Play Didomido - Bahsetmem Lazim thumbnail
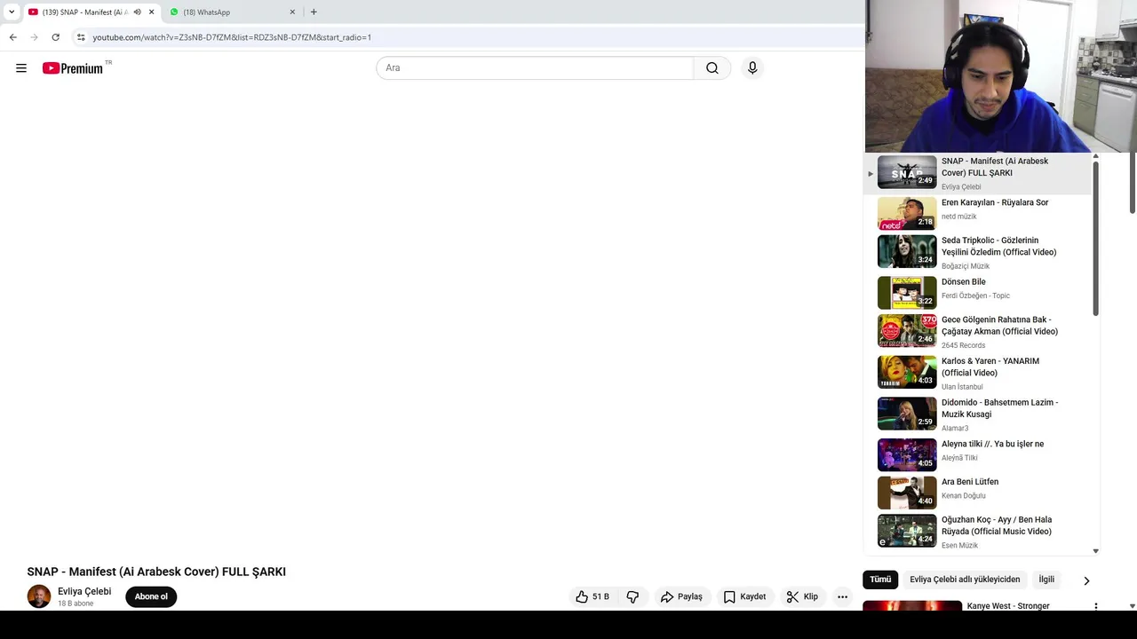This screenshot has width=1137, height=639. point(907,414)
